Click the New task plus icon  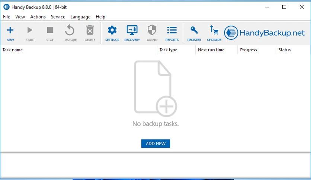10,30
